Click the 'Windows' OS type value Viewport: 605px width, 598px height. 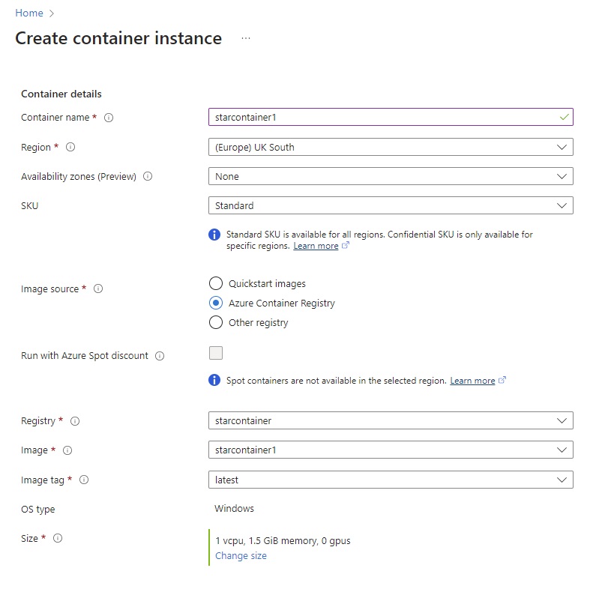coord(234,509)
